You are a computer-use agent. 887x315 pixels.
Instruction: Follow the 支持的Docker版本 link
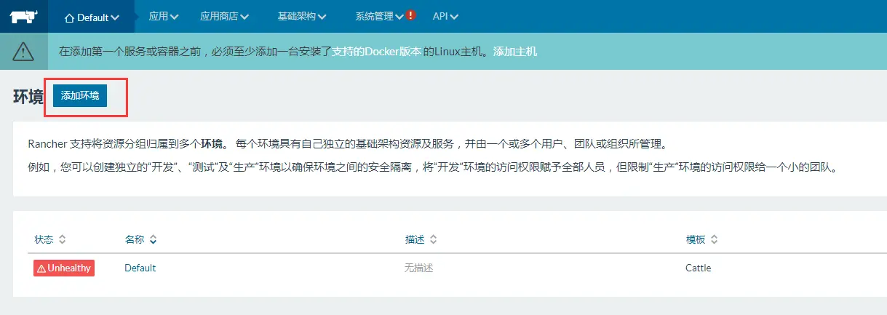click(x=377, y=52)
